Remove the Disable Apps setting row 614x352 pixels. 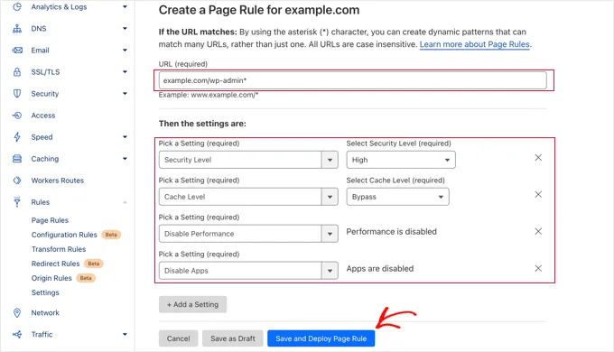pyautogui.click(x=538, y=268)
